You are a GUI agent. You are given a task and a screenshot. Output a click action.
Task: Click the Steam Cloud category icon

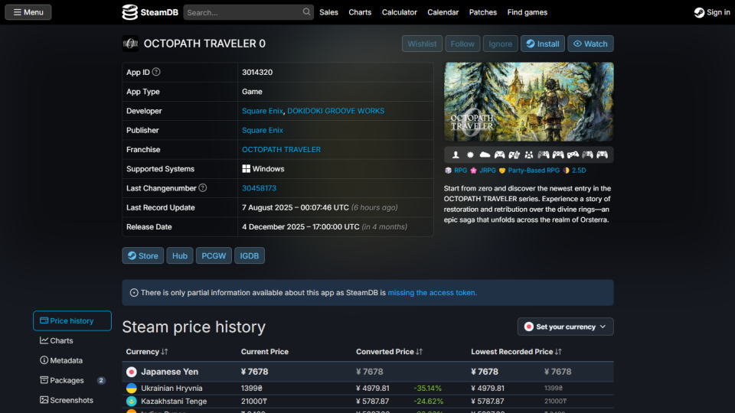(485, 154)
